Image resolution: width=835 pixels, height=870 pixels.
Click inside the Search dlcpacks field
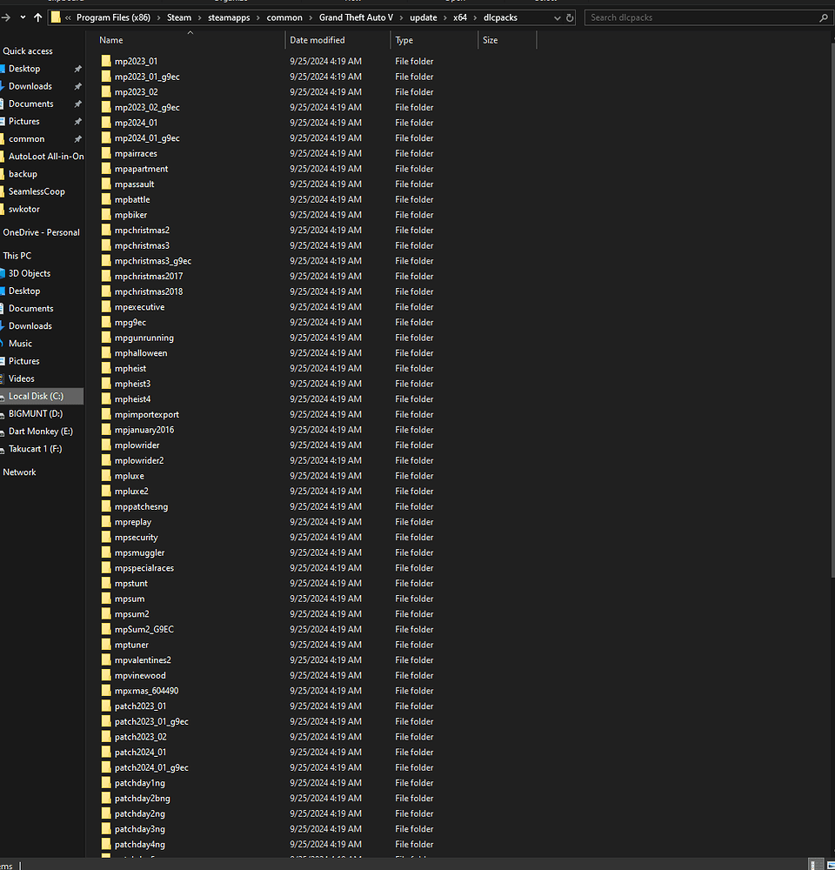tap(687, 17)
